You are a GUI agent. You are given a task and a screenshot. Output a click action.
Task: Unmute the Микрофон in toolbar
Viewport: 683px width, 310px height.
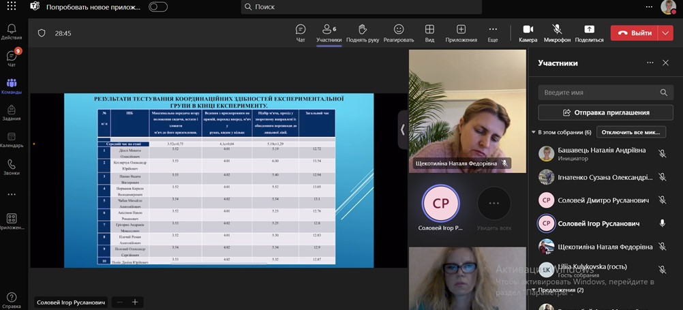(x=557, y=29)
